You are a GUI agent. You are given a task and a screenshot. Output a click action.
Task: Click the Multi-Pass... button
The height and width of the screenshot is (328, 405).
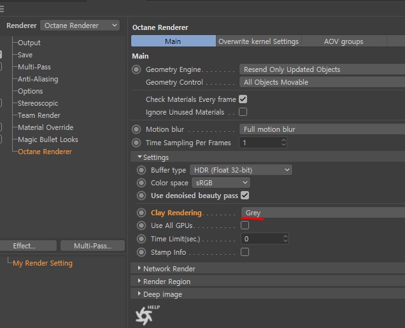click(93, 246)
